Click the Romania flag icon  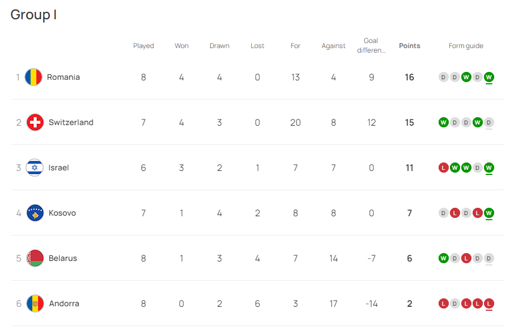coord(33,77)
